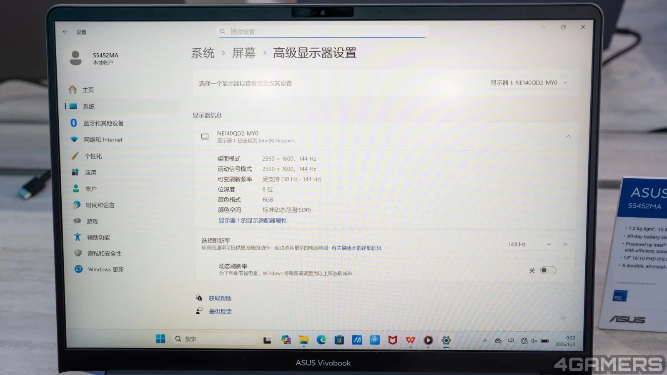Open Task View on the taskbar
Image resolution: width=667 pixels, height=375 pixels.
pos(267,340)
